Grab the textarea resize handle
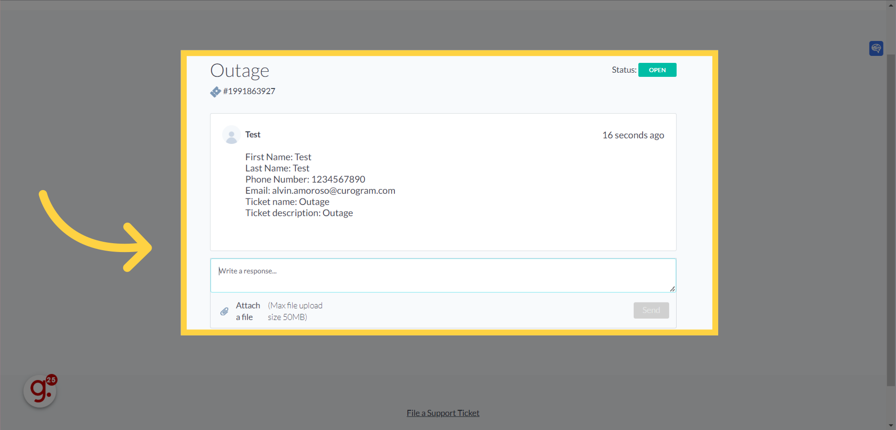896x430 pixels. [672, 290]
